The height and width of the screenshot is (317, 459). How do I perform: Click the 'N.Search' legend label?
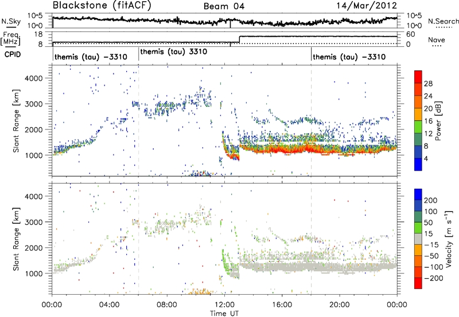(x=443, y=21)
